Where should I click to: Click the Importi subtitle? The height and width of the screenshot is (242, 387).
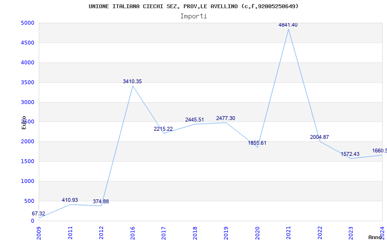tap(193, 16)
